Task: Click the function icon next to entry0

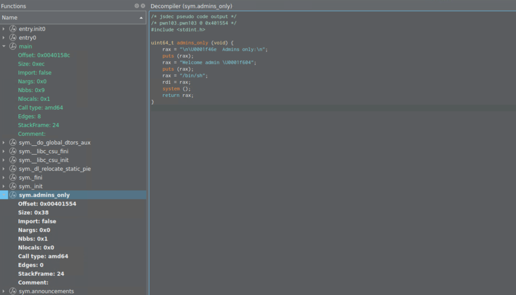Action: (13, 38)
